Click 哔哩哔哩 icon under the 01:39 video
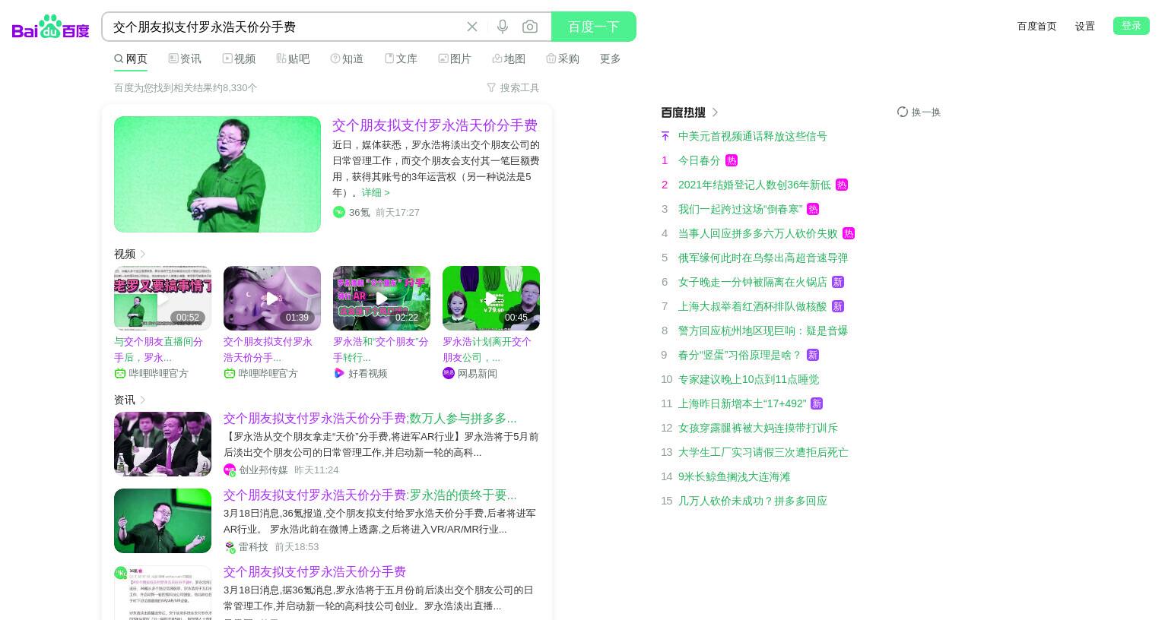 tap(230, 373)
